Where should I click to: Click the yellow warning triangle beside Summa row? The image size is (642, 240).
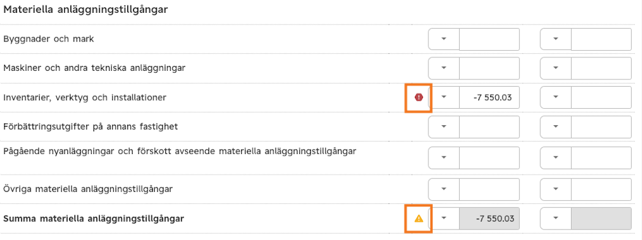tap(419, 219)
